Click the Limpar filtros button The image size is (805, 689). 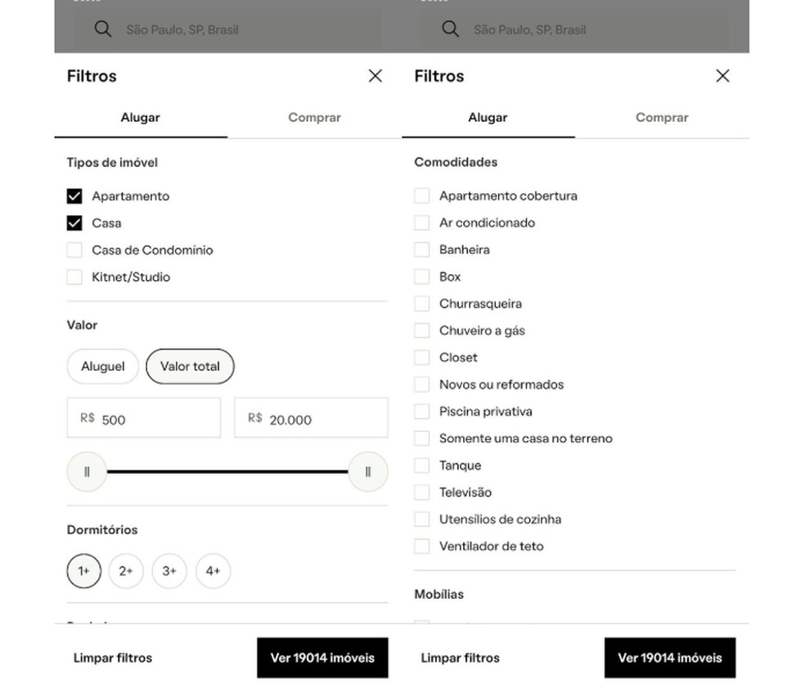pyautogui.click(x=112, y=657)
